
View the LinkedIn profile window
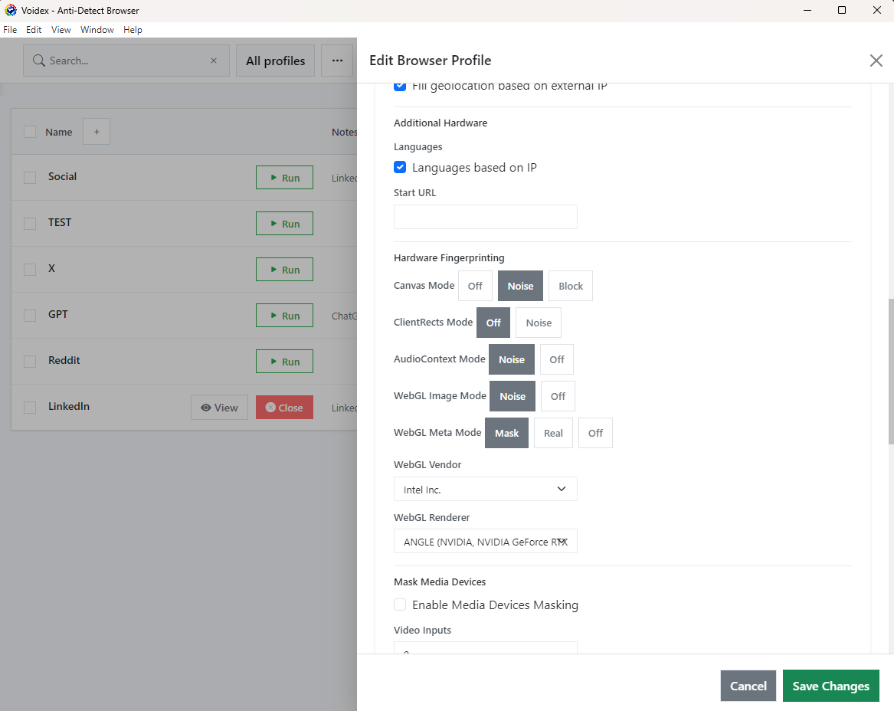[x=220, y=407]
